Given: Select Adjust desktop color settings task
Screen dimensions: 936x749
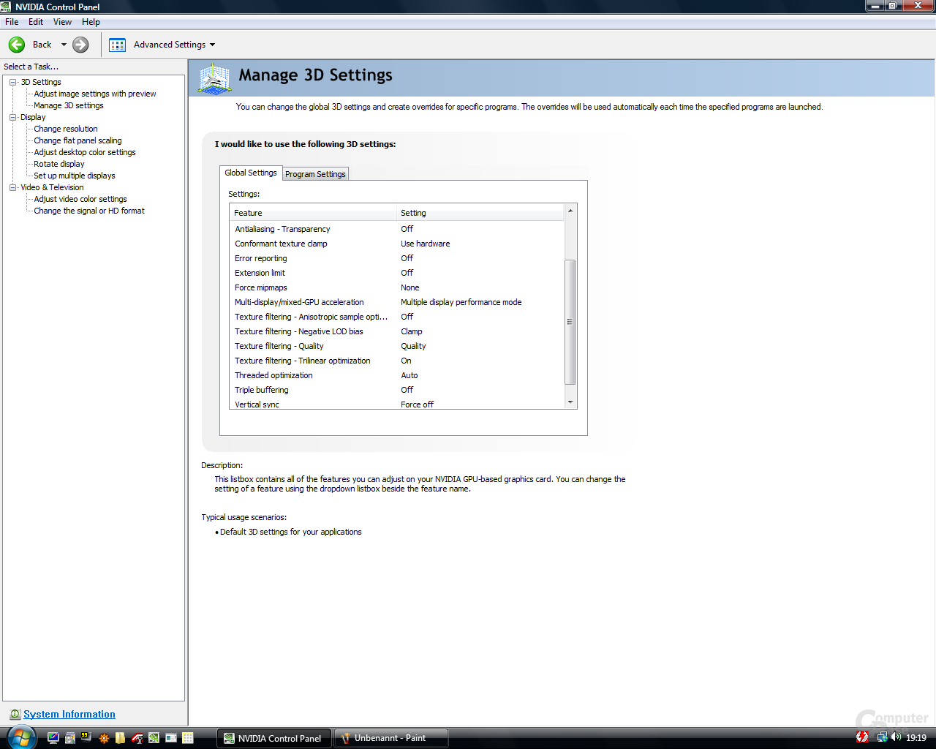Looking at the screenshot, I should click(84, 152).
